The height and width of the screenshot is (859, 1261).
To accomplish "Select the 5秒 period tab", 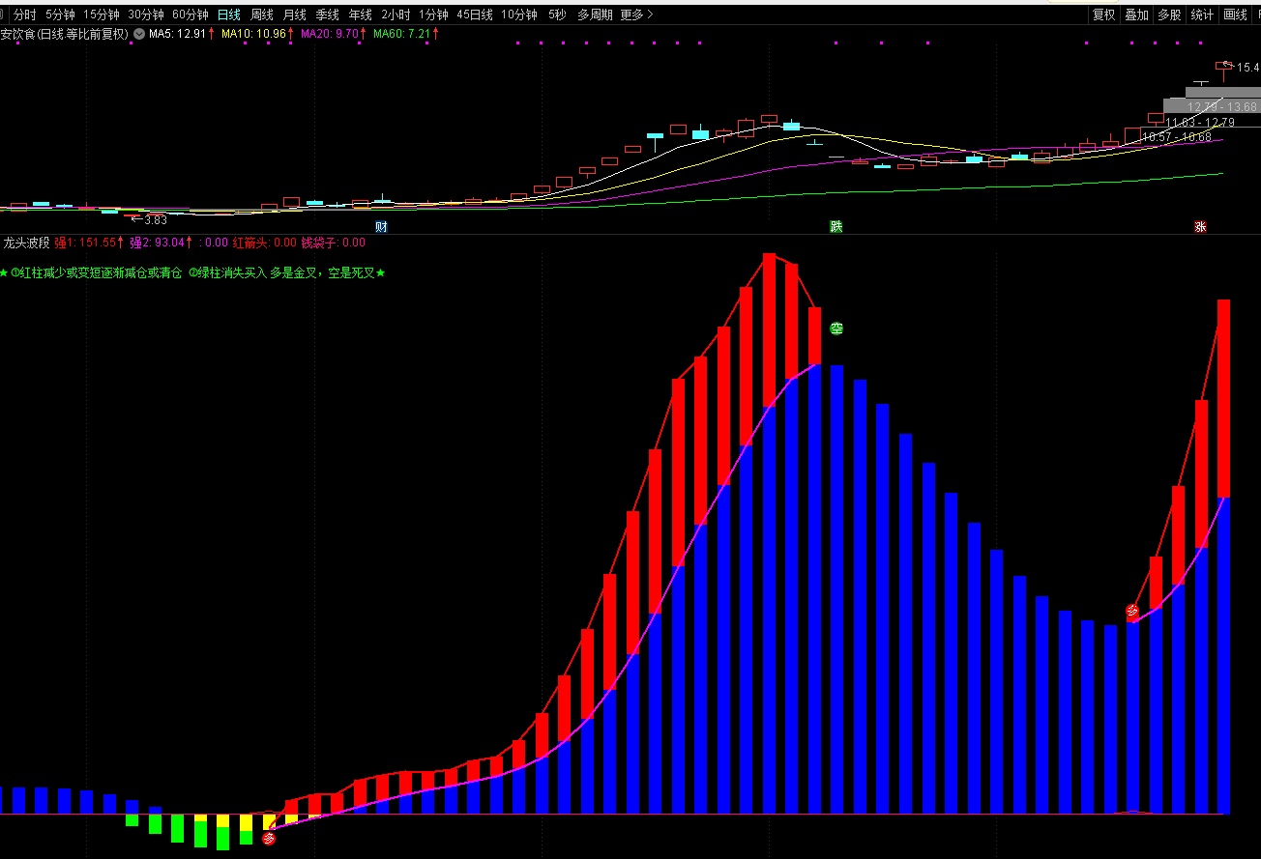I will pos(557,14).
